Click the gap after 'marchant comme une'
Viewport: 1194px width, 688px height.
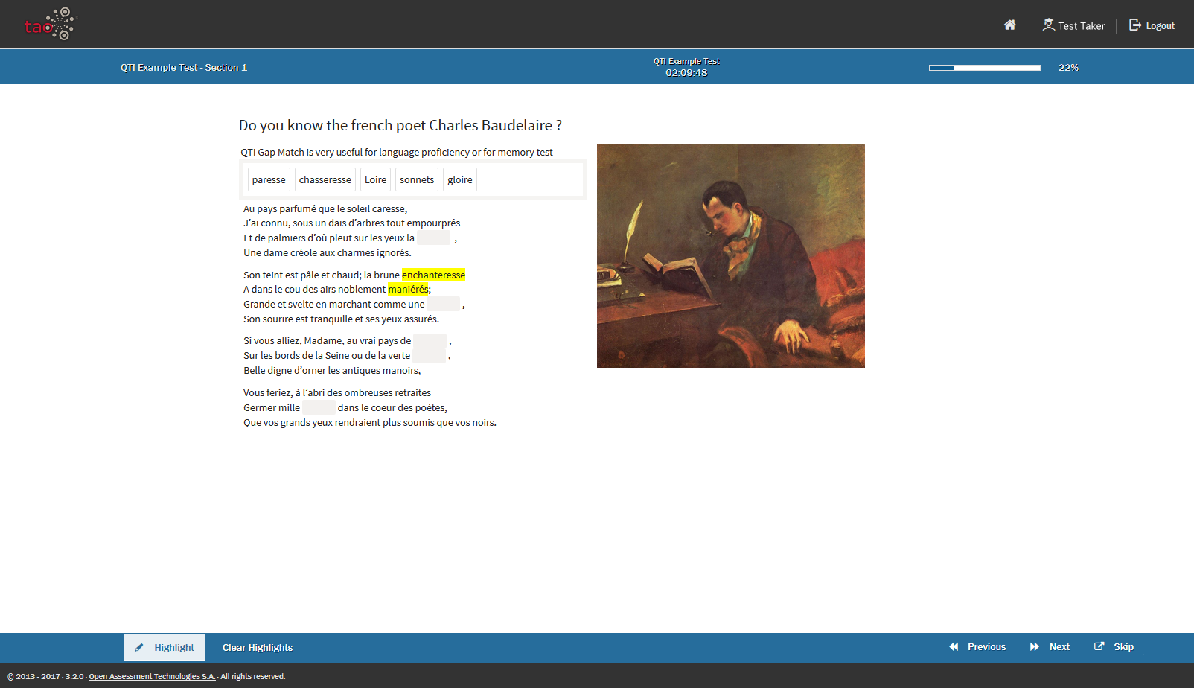444,304
